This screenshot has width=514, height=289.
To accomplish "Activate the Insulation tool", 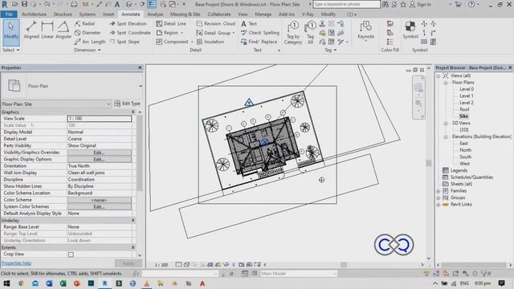I will pyautogui.click(x=210, y=42).
